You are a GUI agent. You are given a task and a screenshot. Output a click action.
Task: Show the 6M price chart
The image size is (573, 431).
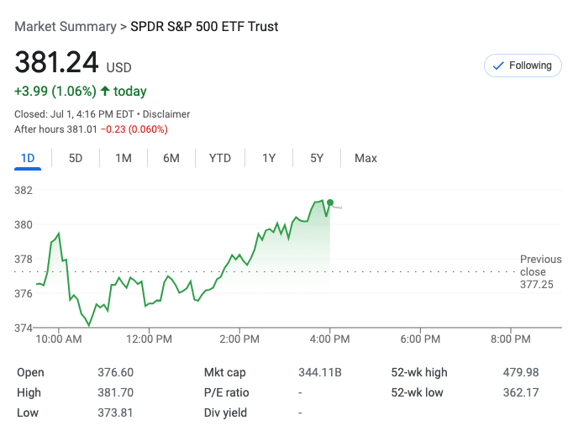[171, 158]
